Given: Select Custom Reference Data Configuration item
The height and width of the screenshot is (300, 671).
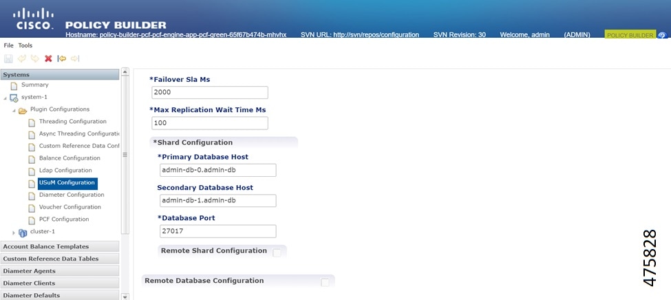Looking at the screenshot, I should click(x=79, y=146).
